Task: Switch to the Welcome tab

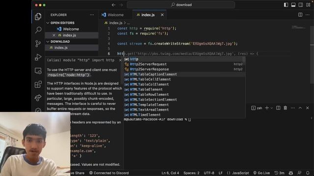Action: coord(113,15)
